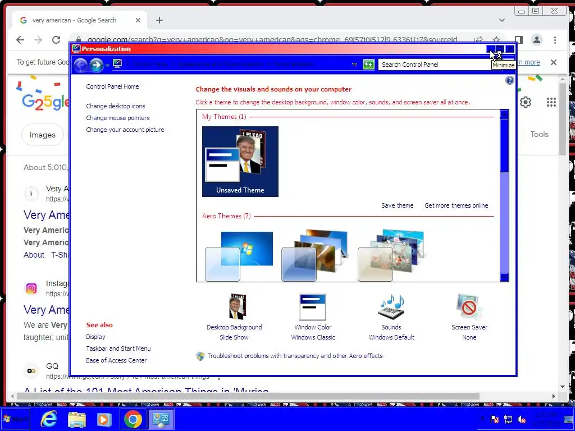Open Change mouse pointers
Screen dimensions: 575x431
click(x=118, y=118)
